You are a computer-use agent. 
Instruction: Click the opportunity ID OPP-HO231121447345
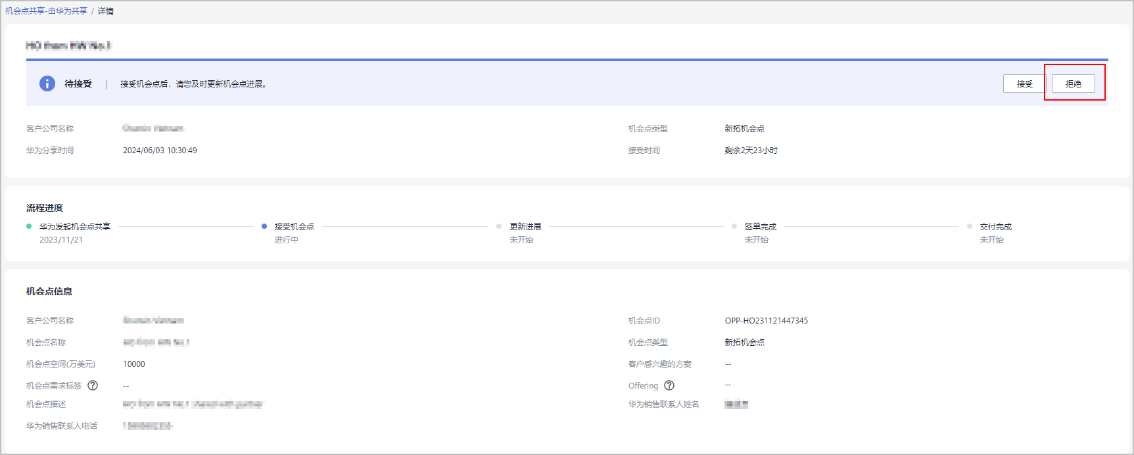(x=766, y=321)
